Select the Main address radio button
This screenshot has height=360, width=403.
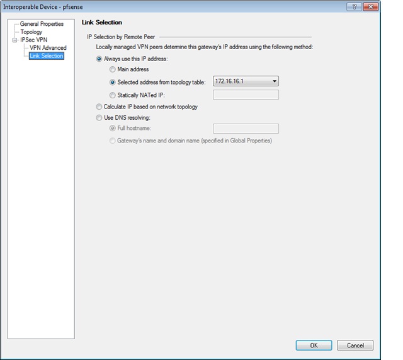tap(112, 69)
